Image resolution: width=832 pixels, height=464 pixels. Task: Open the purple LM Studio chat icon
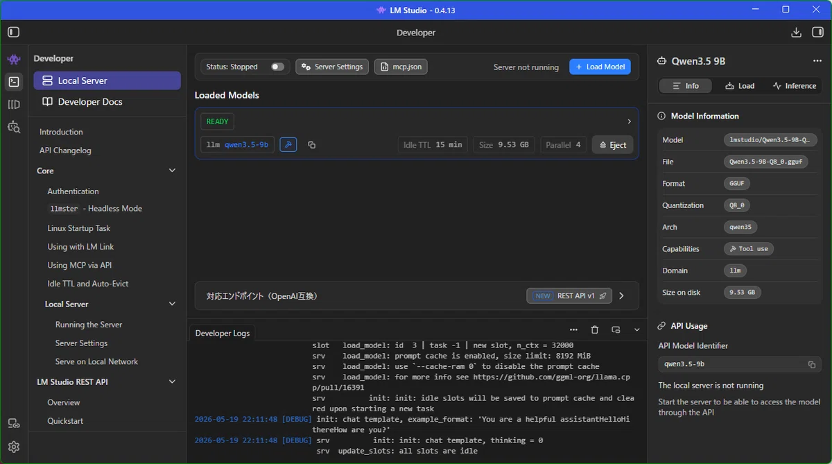[14, 60]
